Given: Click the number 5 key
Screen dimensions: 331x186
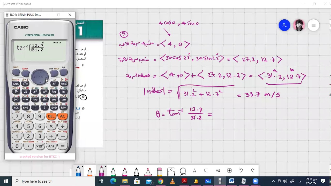Looking at the screenshot, I should pyautogui.click(x=28, y=126).
